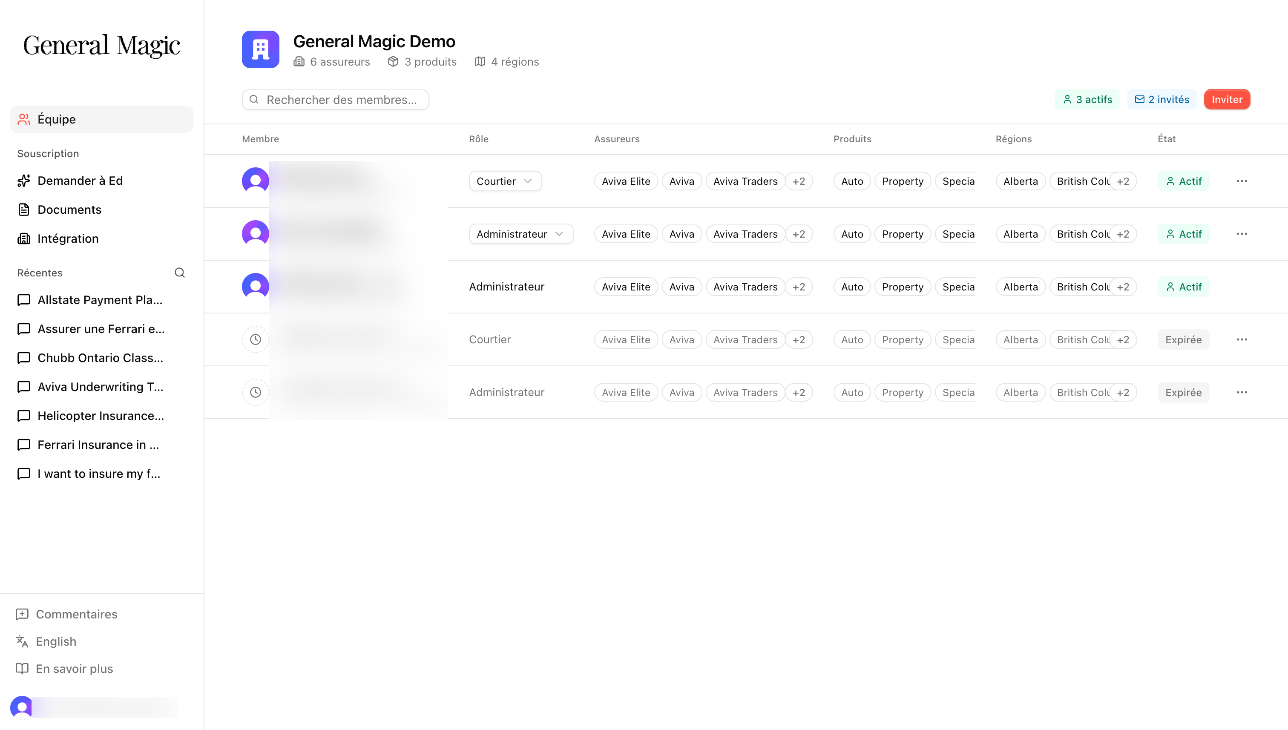Screen dimensions: 1288x730
Task: Click the Expirée status in the Courtier row
Action: pos(1183,339)
